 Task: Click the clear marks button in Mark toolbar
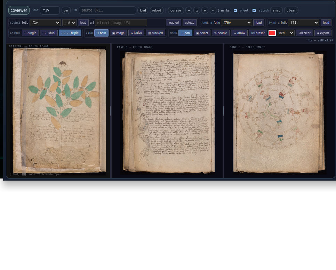(304, 33)
